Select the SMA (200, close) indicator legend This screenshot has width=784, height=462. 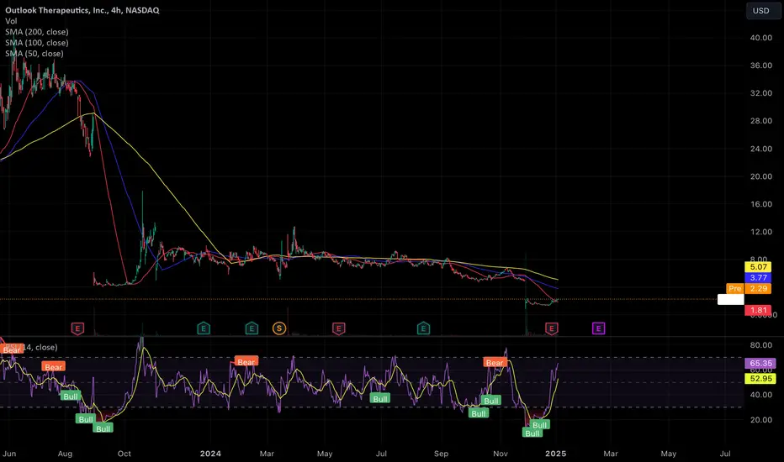[x=37, y=32]
